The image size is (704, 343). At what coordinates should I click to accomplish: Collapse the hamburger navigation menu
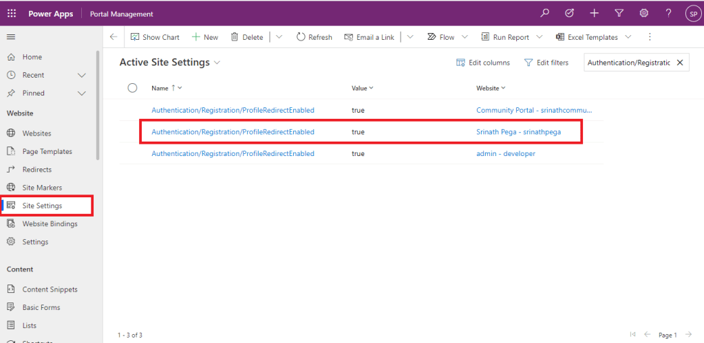(11, 37)
